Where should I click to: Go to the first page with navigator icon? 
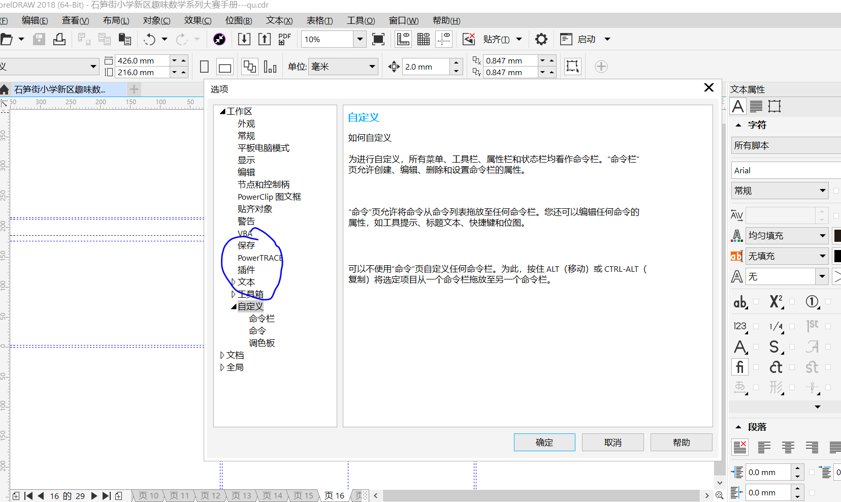tap(28, 496)
